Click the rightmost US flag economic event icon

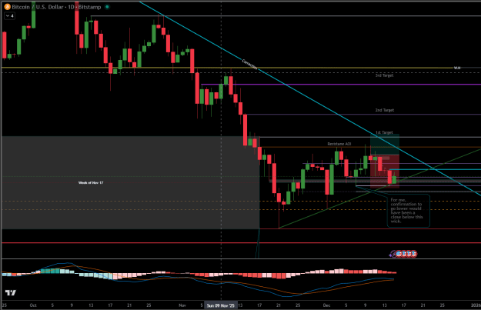click(413, 254)
